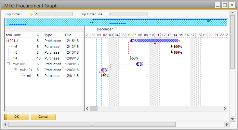Click the Gantt chart scroll left arrow
The height and width of the screenshot is (130, 238).
[87, 108]
